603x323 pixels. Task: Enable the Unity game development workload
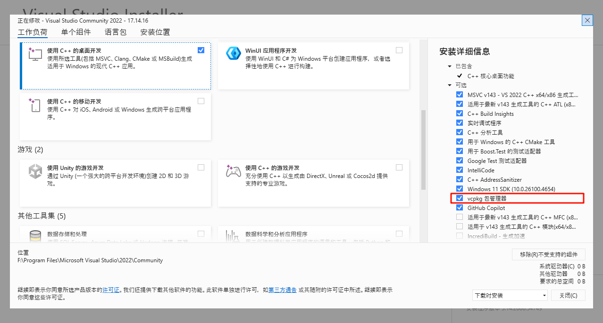pos(201,167)
